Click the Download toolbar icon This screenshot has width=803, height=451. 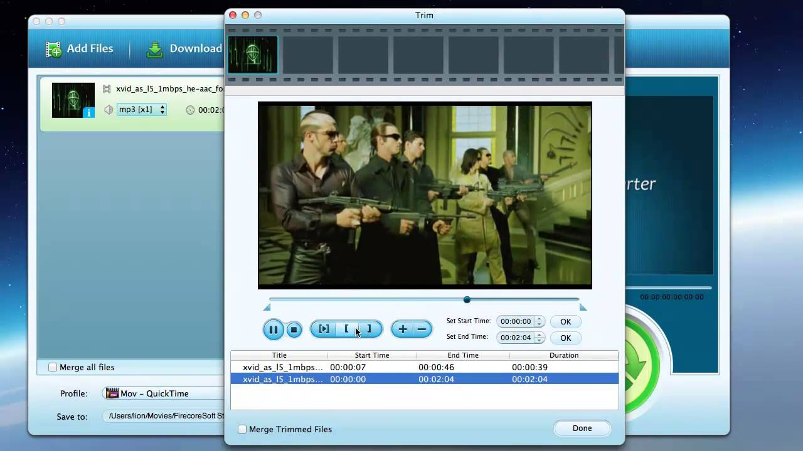[155, 49]
